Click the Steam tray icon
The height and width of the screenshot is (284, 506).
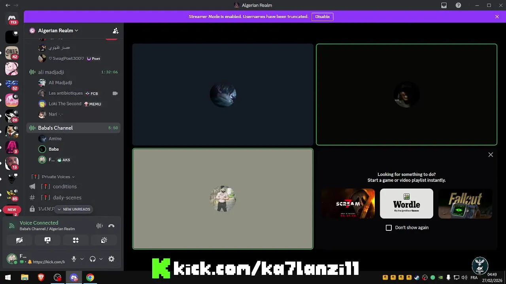(417, 277)
